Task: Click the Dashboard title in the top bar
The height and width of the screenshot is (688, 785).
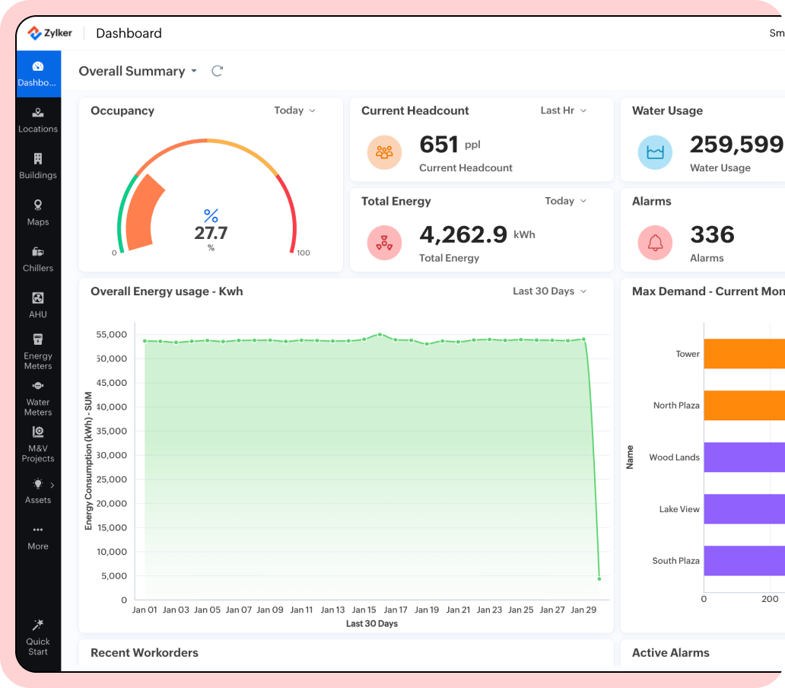Action: (x=129, y=33)
